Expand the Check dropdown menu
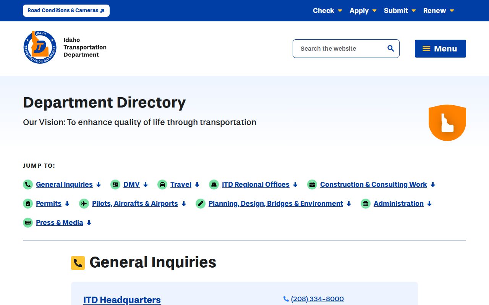The width and height of the screenshot is (489, 305). point(327,11)
